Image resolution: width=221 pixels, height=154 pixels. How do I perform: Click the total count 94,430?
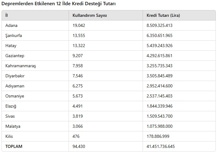click(x=79, y=146)
